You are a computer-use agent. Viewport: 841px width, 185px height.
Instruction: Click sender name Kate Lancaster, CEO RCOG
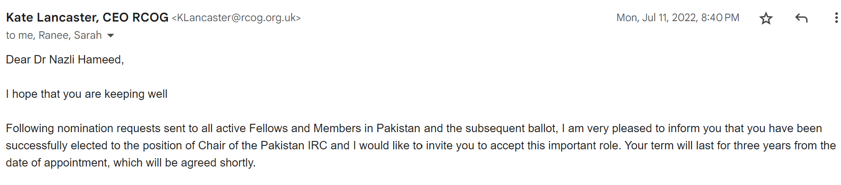[x=87, y=18]
